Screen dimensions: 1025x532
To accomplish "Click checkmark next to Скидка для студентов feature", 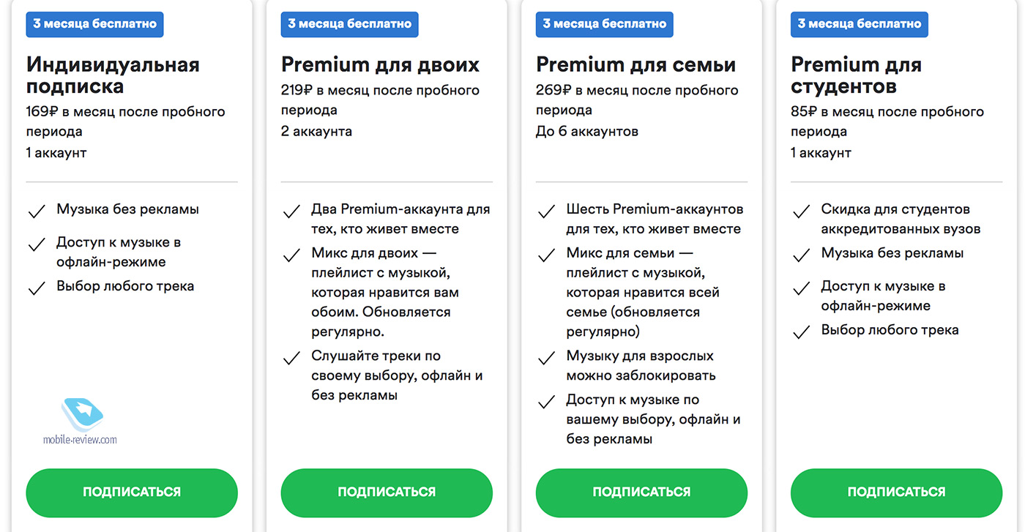I will [x=801, y=212].
